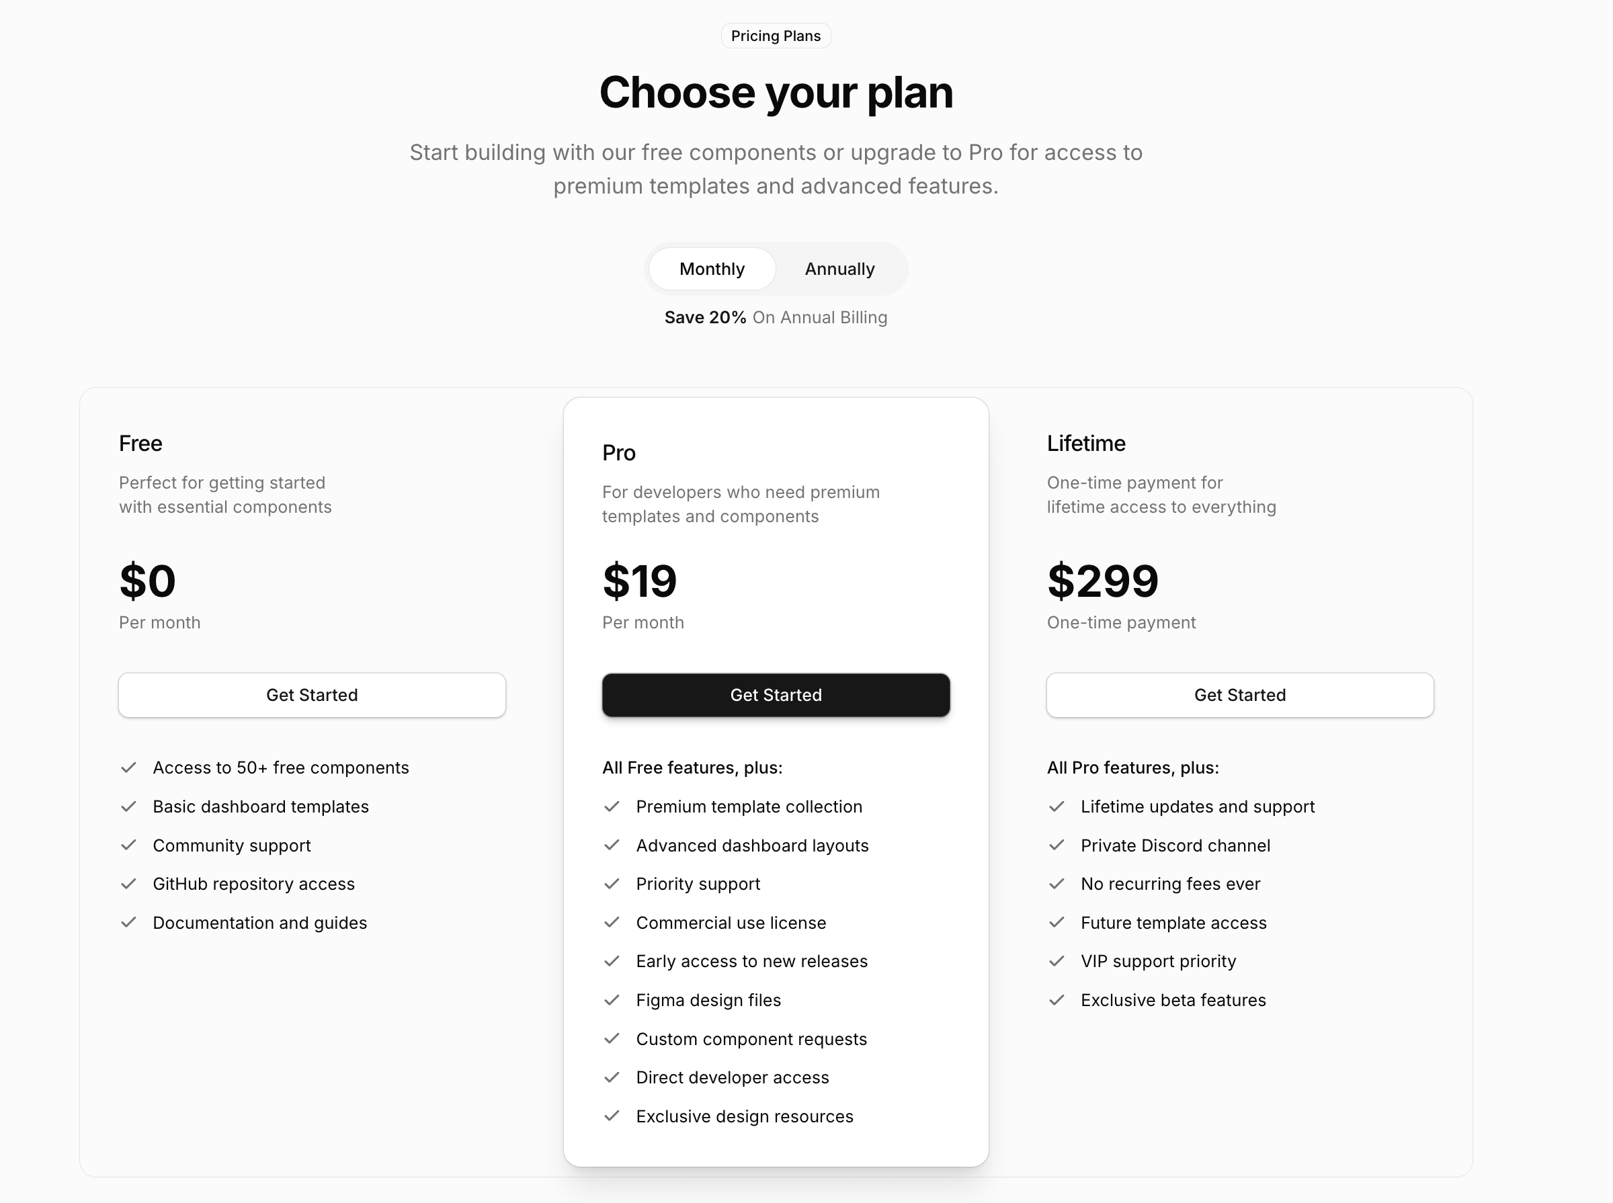Click Get Started on the Free plan
1613x1203 pixels.
[x=312, y=695]
